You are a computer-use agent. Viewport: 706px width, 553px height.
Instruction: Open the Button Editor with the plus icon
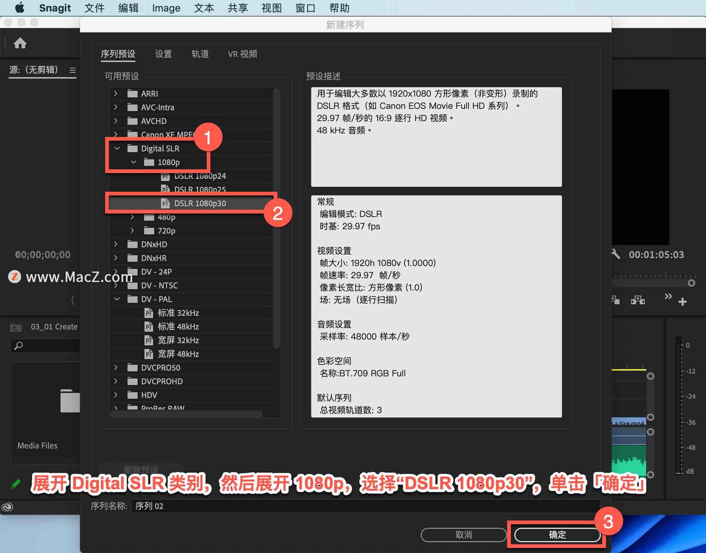(683, 302)
